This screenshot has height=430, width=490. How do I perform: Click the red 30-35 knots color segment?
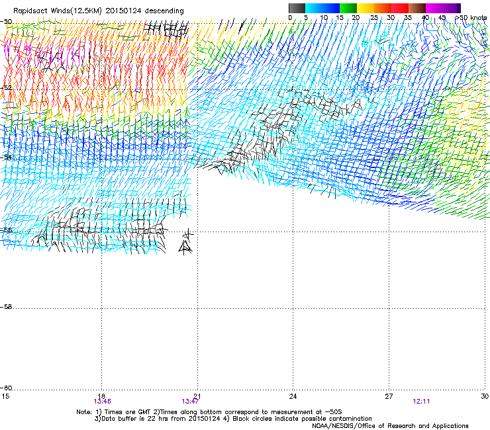400,8
